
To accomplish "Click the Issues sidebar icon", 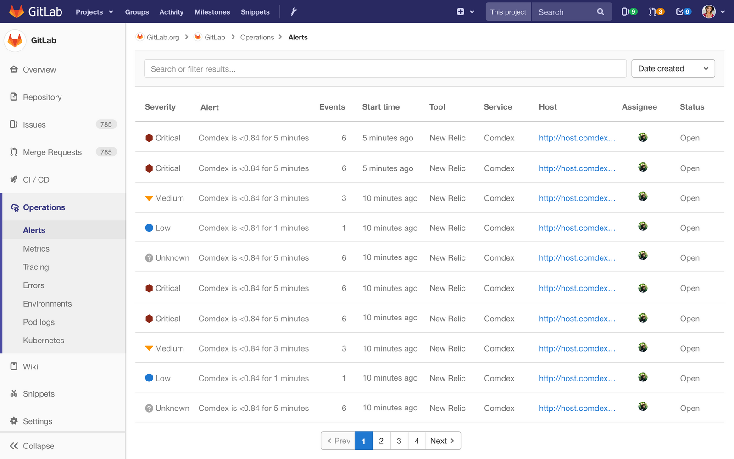I will (x=14, y=124).
